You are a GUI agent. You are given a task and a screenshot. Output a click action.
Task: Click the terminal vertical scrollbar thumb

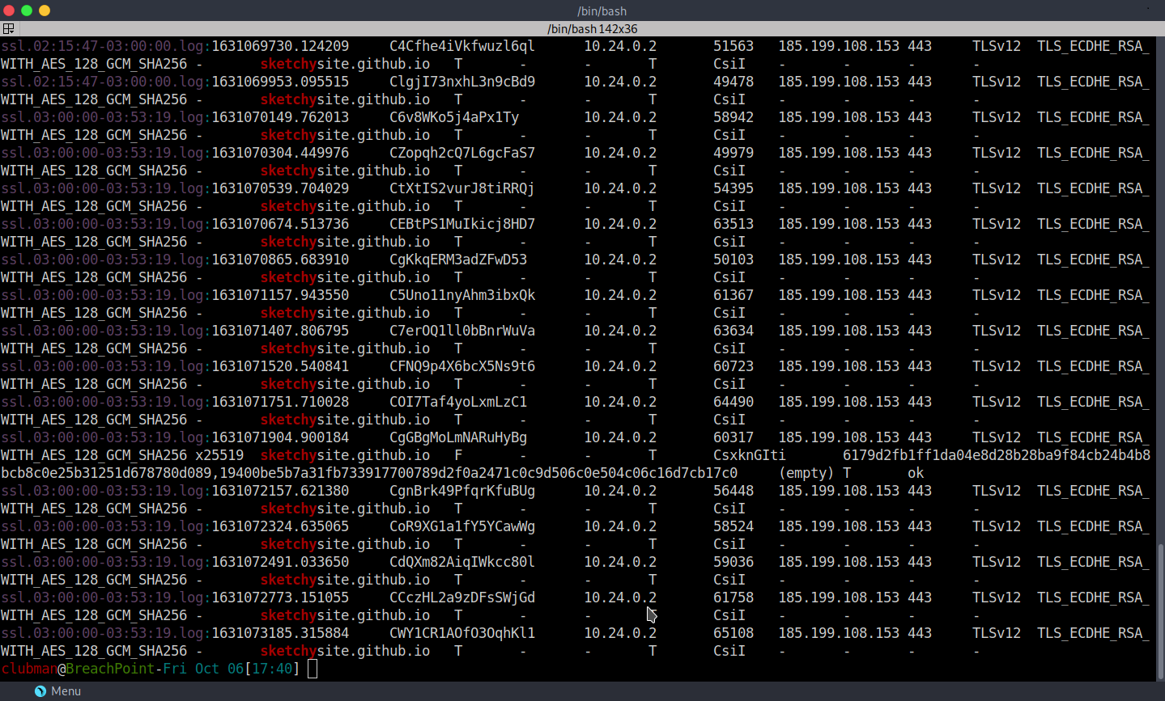pyautogui.click(x=1160, y=610)
